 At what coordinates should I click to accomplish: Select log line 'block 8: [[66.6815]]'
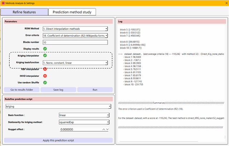pos(130,42)
